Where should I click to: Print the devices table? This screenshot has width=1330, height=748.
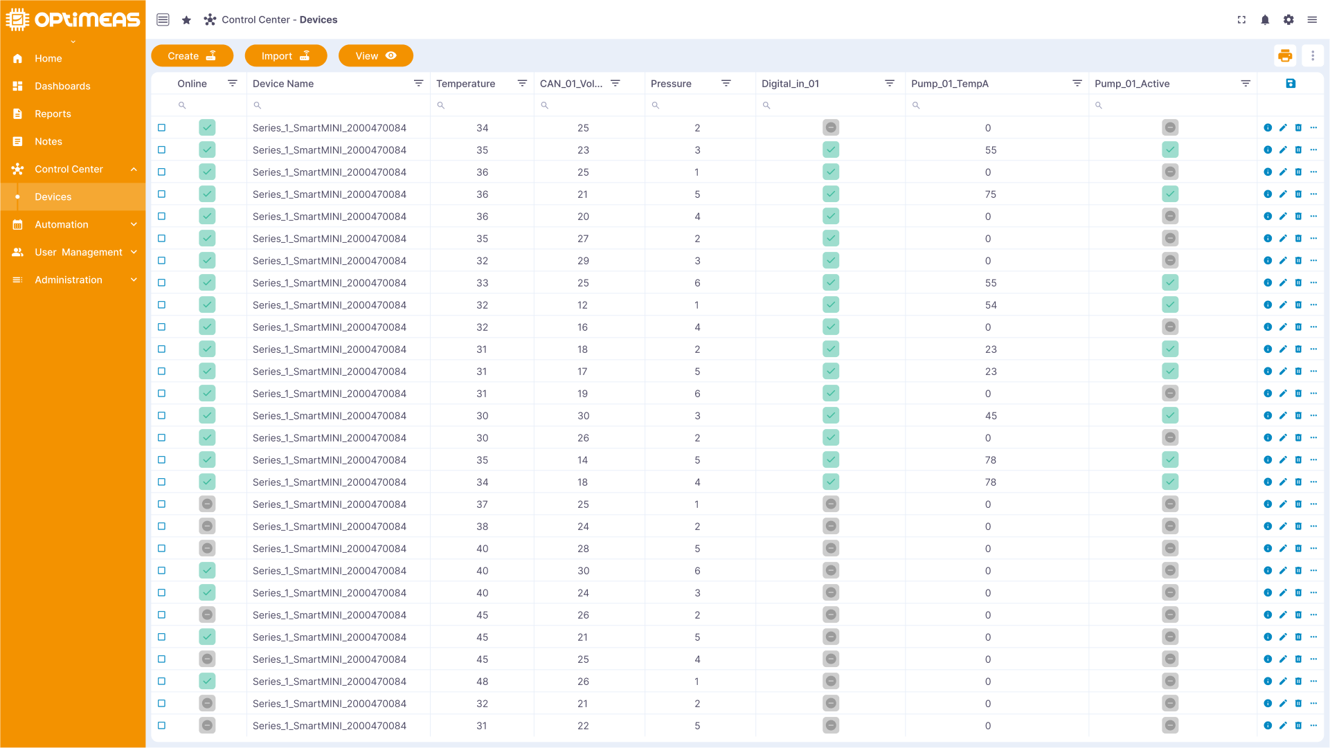[x=1285, y=56]
